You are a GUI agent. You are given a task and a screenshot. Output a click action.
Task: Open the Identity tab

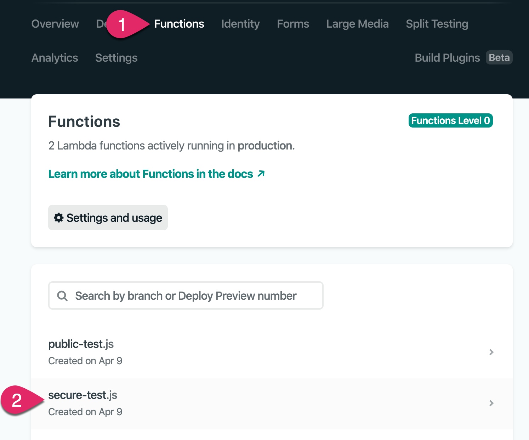click(240, 24)
